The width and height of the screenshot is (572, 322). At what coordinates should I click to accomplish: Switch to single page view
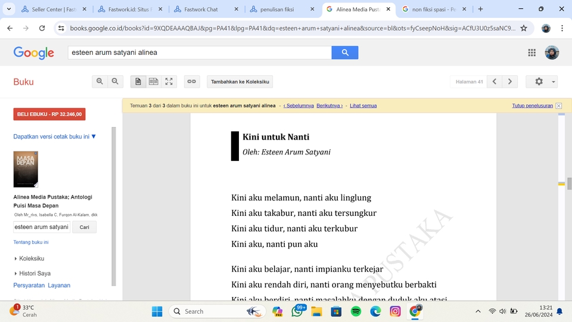click(x=138, y=82)
